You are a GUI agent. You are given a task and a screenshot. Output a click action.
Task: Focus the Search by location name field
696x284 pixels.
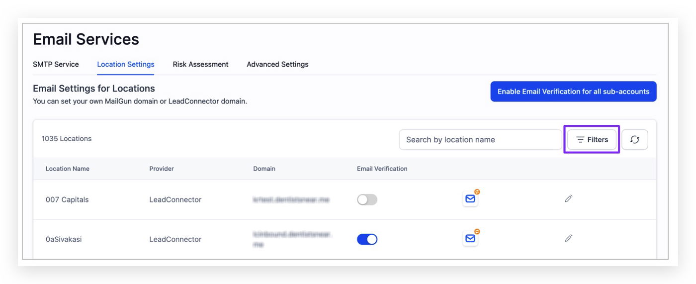(x=480, y=140)
